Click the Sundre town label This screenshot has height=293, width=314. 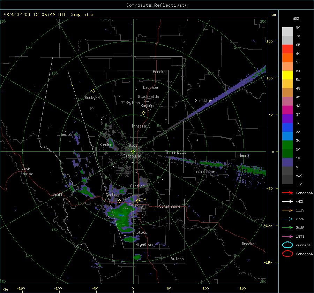pyautogui.click(x=106, y=145)
